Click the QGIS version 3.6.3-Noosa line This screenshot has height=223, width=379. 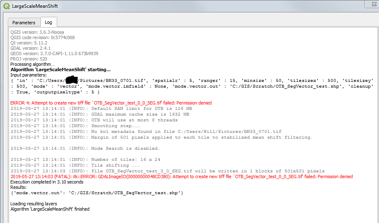coord(37,33)
